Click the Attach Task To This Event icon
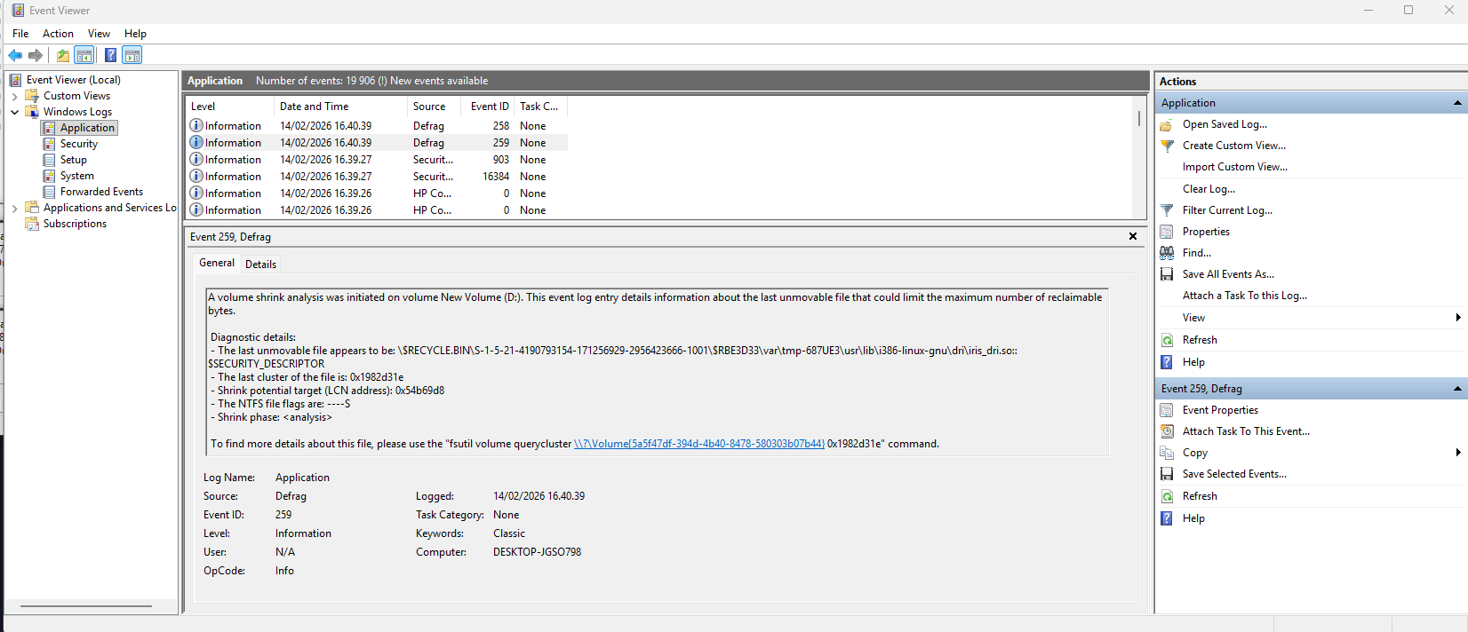Screen dimensions: 1468x632 1167,431
